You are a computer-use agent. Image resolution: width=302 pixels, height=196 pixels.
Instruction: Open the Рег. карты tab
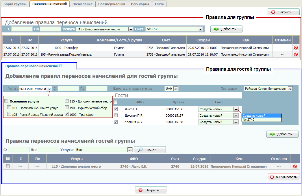coord(140,4)
